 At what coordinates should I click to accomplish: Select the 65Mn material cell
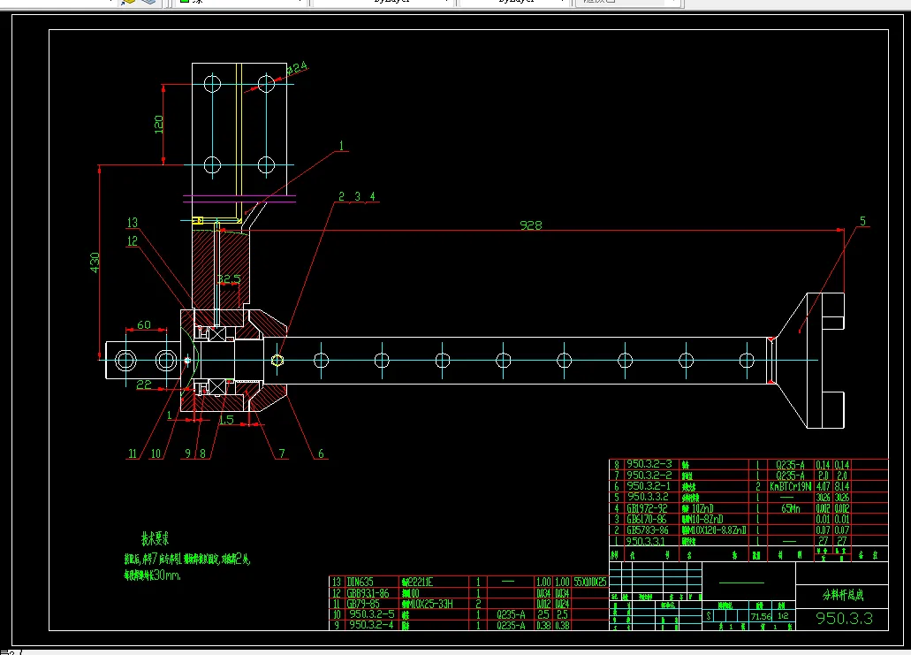pos(790,508)
